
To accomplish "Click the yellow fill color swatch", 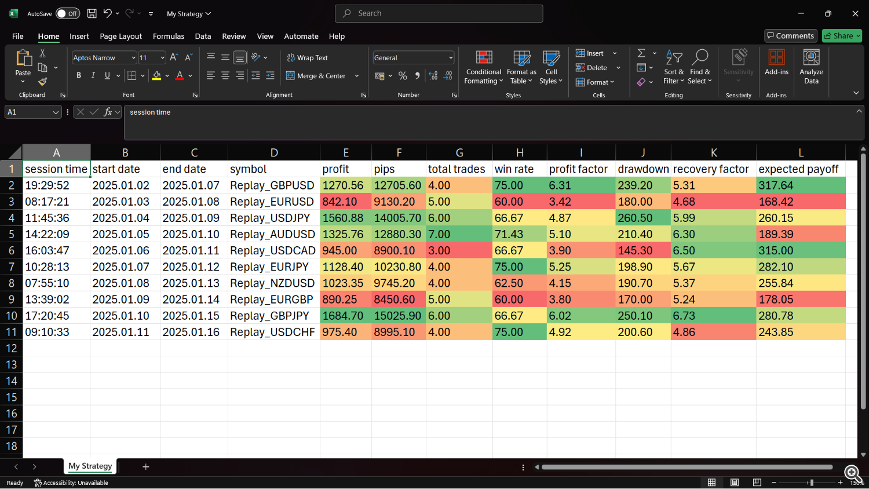I will [x=156, y=76].
